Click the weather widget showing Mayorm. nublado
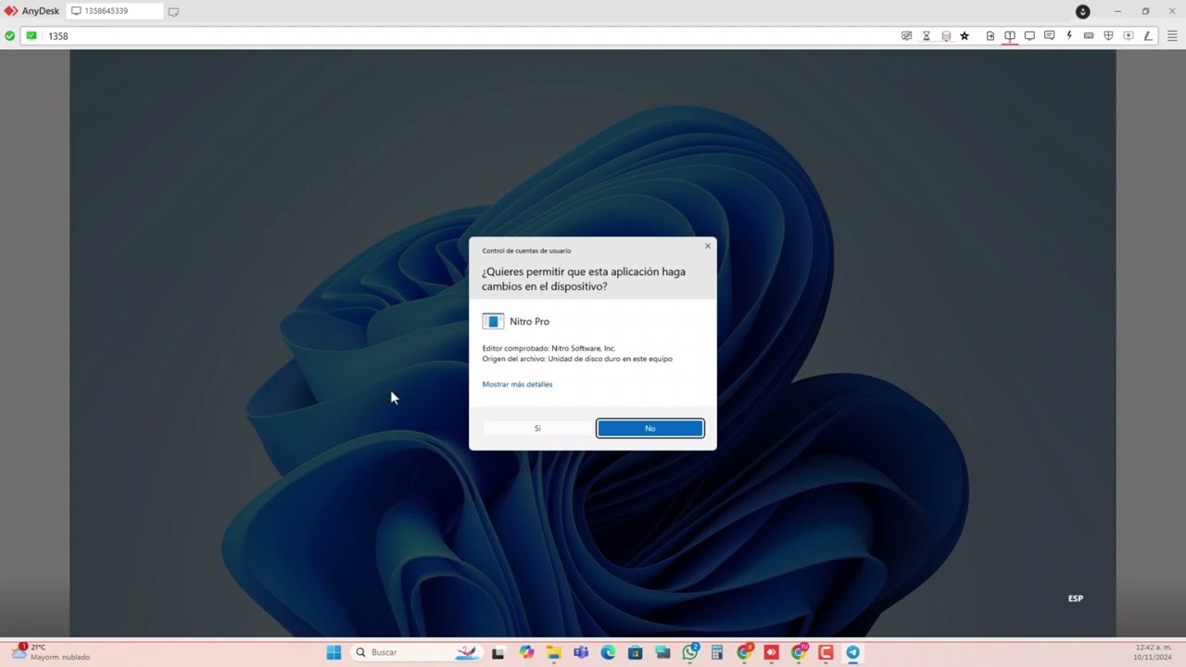The height and width of the screenshot is (667, 1186). click(50, 652)
